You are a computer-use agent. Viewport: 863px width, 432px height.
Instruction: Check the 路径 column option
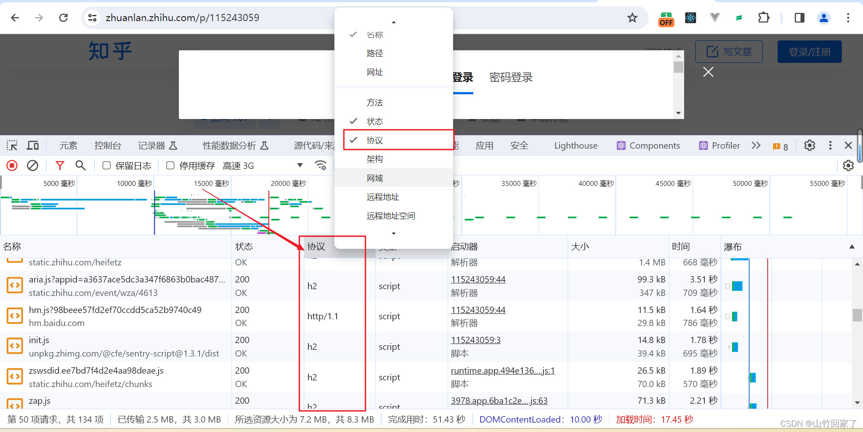click(x=394, y=53)
